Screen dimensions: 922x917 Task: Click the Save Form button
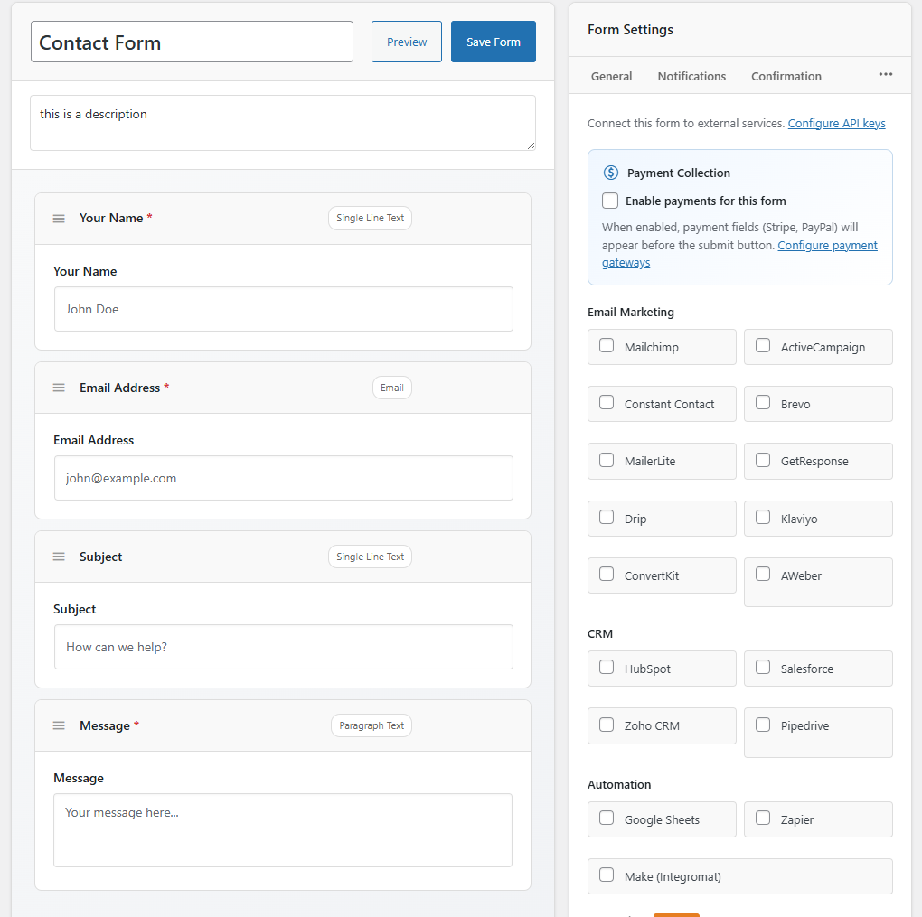[493, 41]
